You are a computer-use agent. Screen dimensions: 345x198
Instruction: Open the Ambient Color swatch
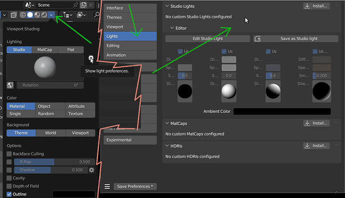coord(282,111)
